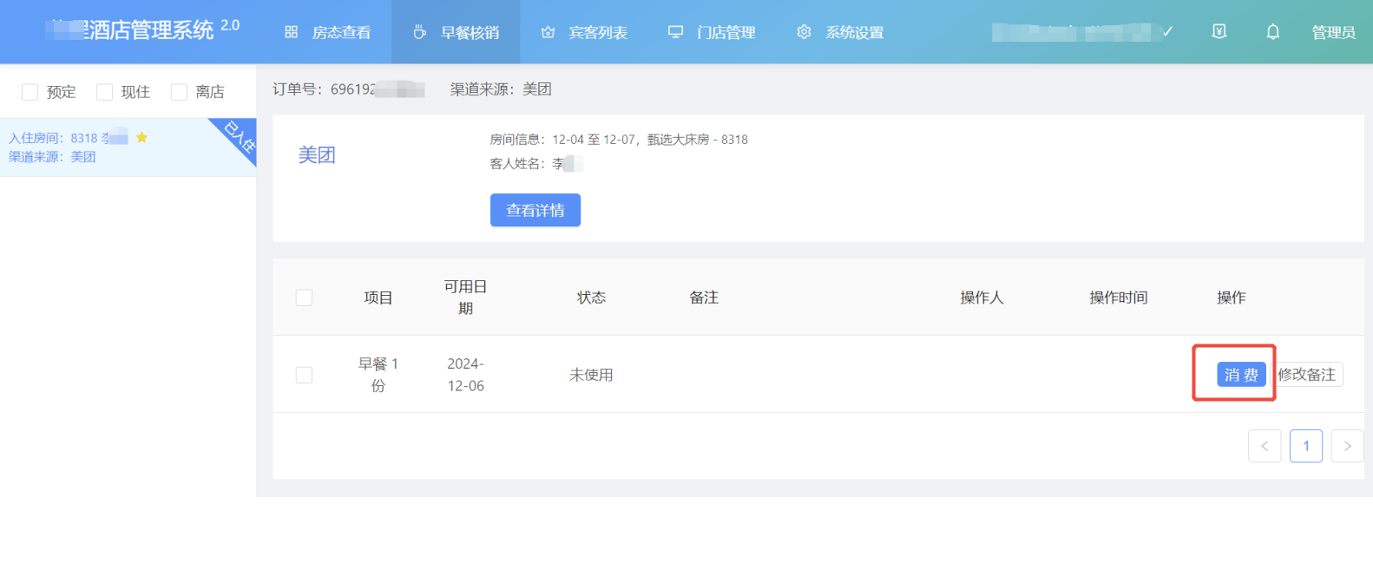This screenshot has height=563, width=1373.
Task: Toggle the select-all checkbox in table header
Action: [304, 298]
